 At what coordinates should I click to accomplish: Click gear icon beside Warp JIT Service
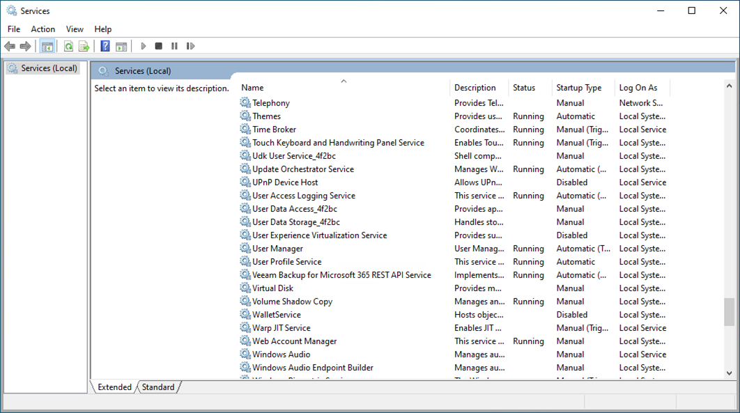pyautogui.click(x=245, y=327)
